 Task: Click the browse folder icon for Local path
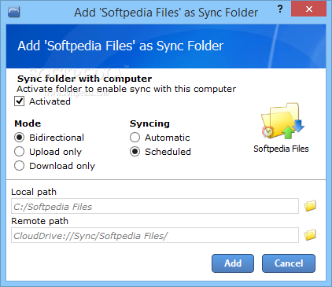point(310,206)
